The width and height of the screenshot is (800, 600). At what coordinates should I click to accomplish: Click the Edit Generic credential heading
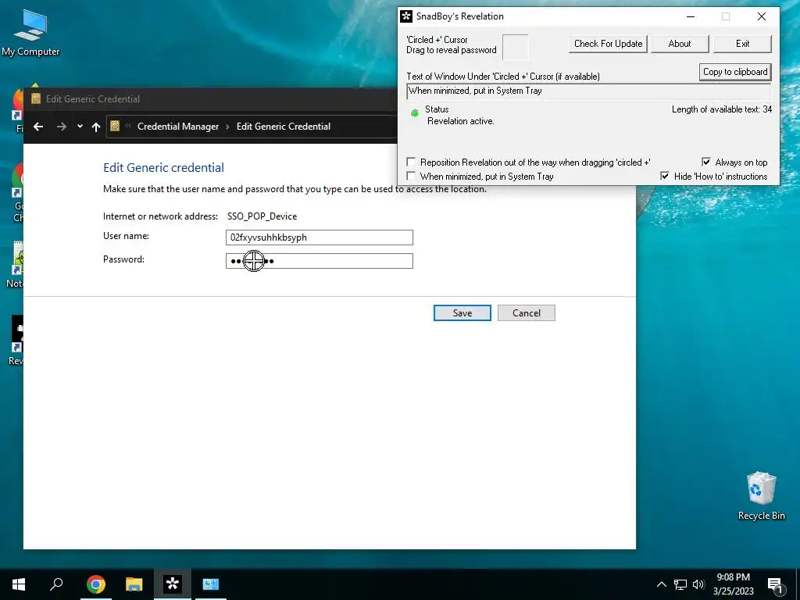(164, 168)
